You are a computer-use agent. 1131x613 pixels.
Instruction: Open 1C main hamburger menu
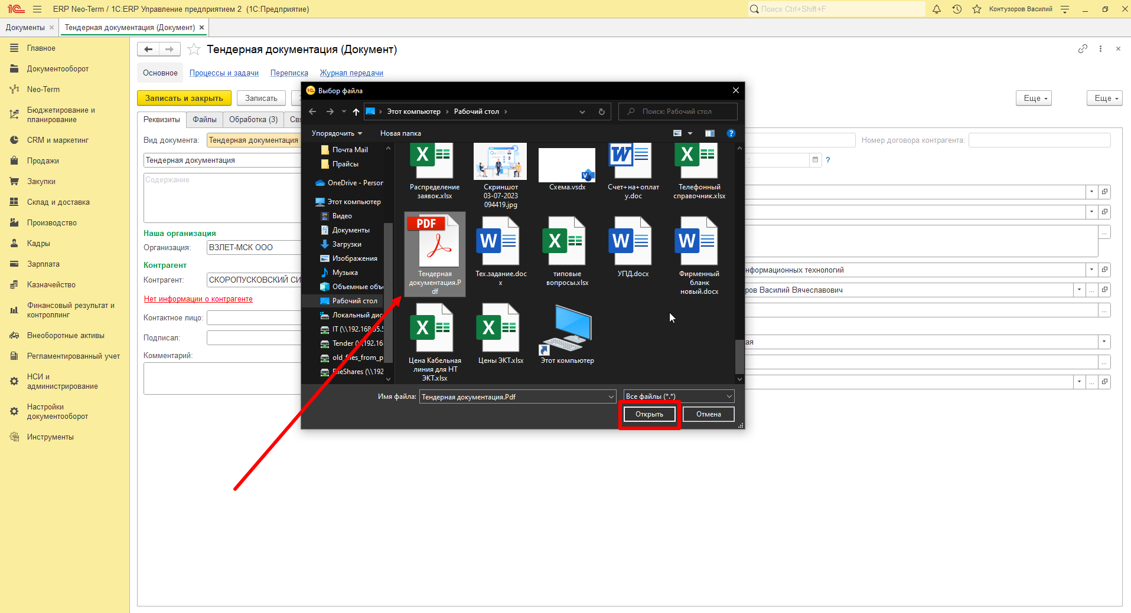(37, 9)
